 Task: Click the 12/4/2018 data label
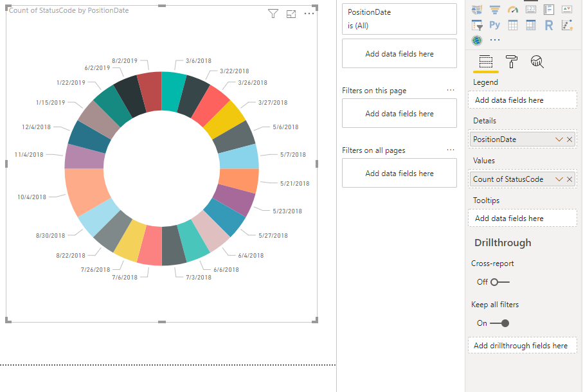[36, 127]
